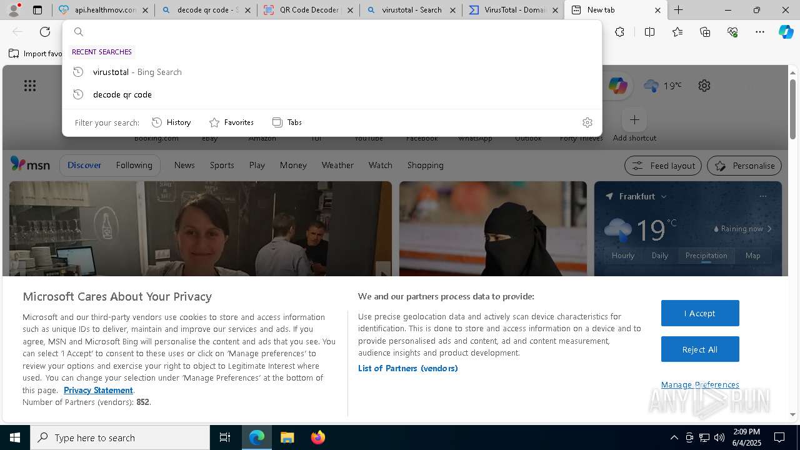Open Privacy Statement link
Image resolution: width=800 pixels, height=450 pixels.
98,390
